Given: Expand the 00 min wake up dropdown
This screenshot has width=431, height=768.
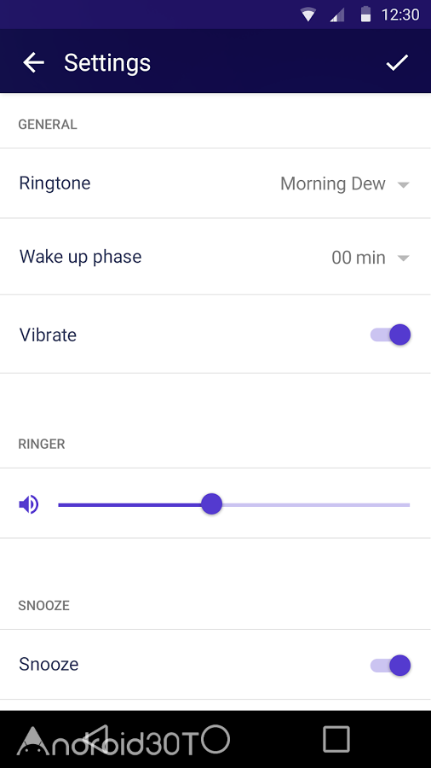Looking at the screenshot, I should pos(370,258).
